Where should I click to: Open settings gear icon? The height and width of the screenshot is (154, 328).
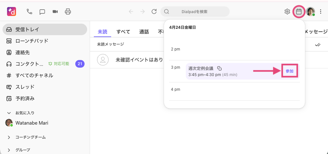[287, 12]
